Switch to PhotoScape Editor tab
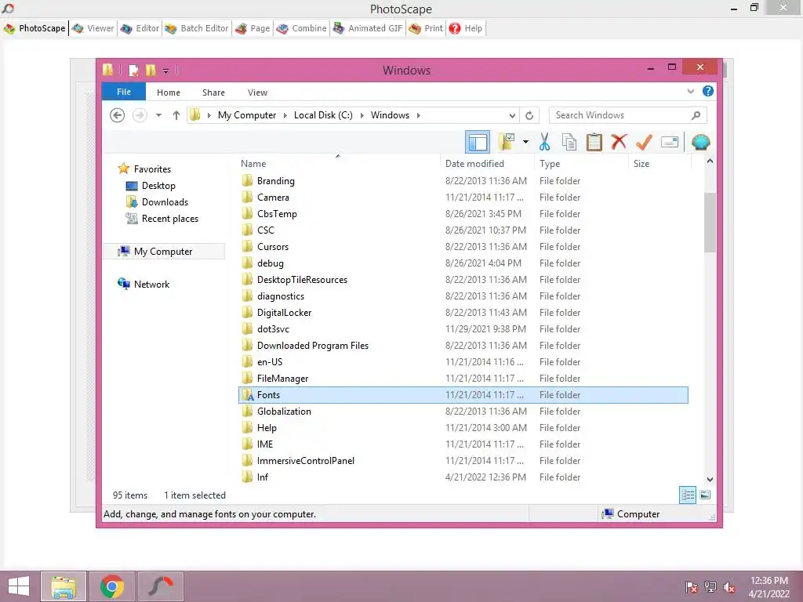 click(x=140, y=28)
